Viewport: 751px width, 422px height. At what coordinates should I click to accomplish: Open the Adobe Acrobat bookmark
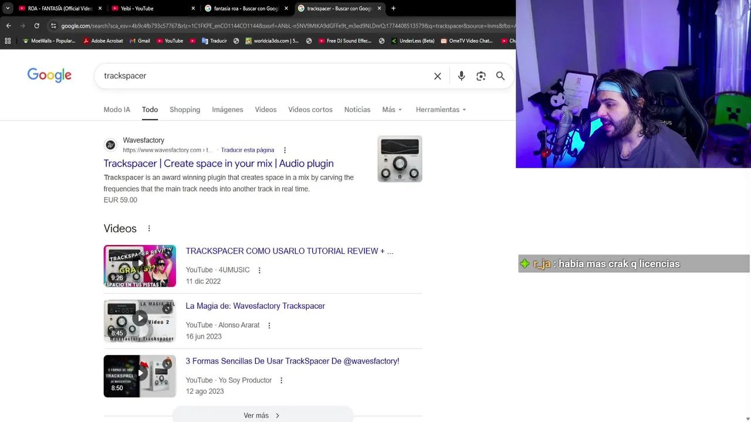click(103, 41)
